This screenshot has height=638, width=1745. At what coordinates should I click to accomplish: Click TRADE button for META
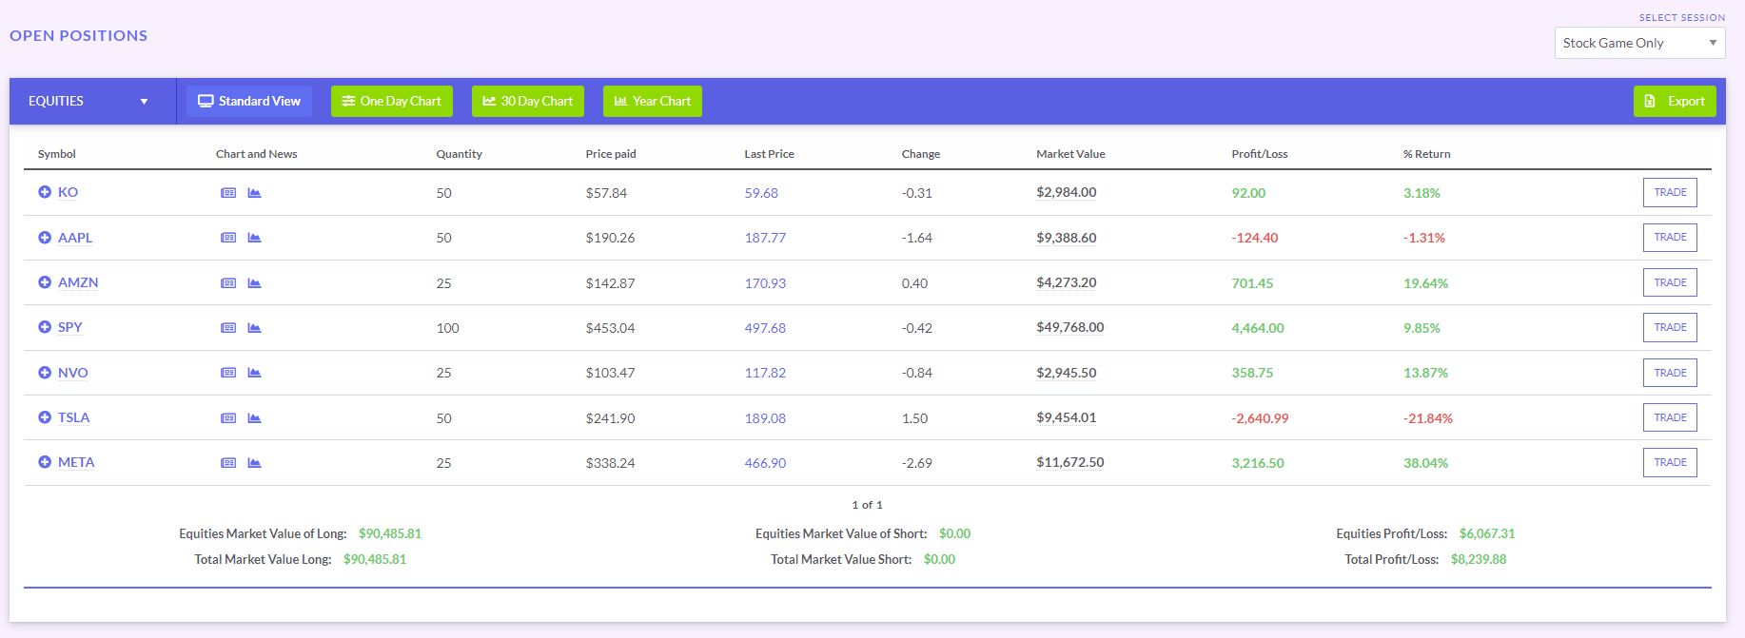click(x=1670, y=462)
